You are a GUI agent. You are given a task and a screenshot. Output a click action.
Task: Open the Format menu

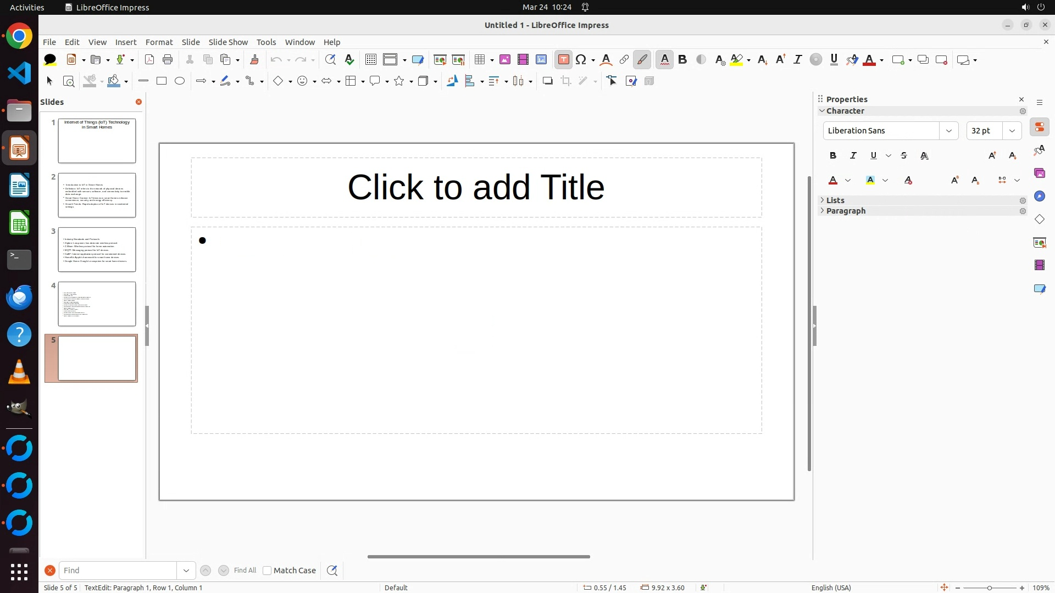tap(159, 42)
